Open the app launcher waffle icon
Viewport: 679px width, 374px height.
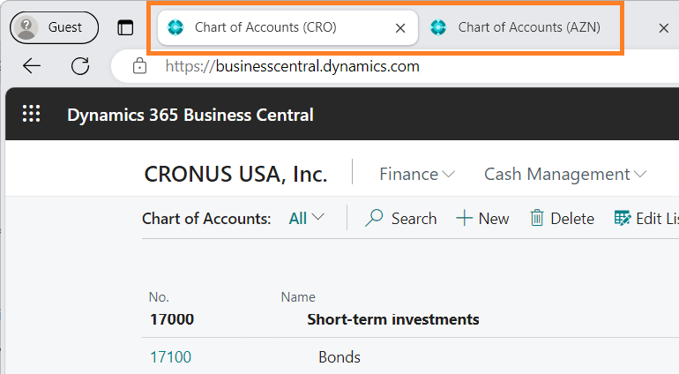32,114
